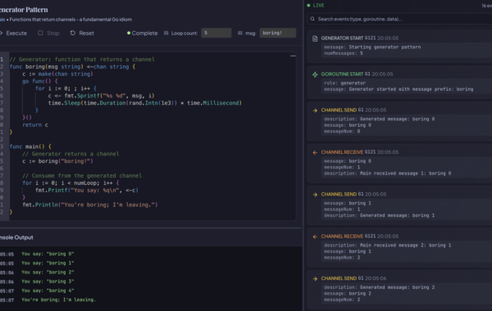Click the arrow icon of CHANNEL SEND 'boring 0'
Viewport: 492px width, 311px height.
(315, 110)
